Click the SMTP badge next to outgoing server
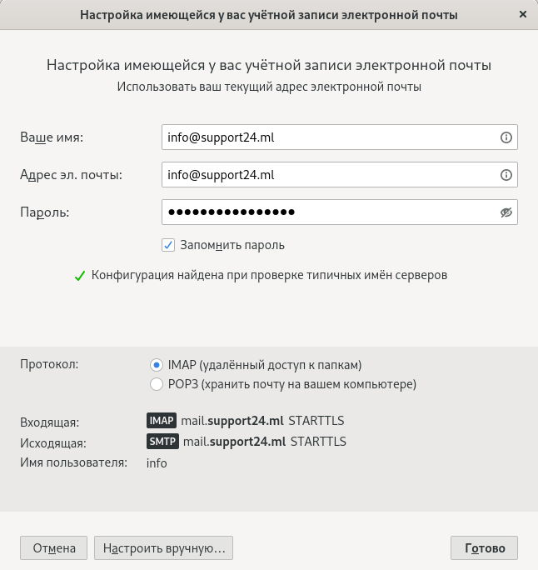This screenshot has height=570, width=538. [x=162, y=442]
